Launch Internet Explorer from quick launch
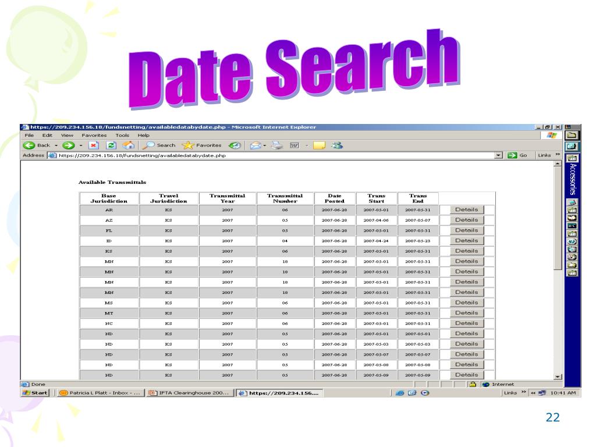Viewport: 596px width, 447px height. click(399, 393)
